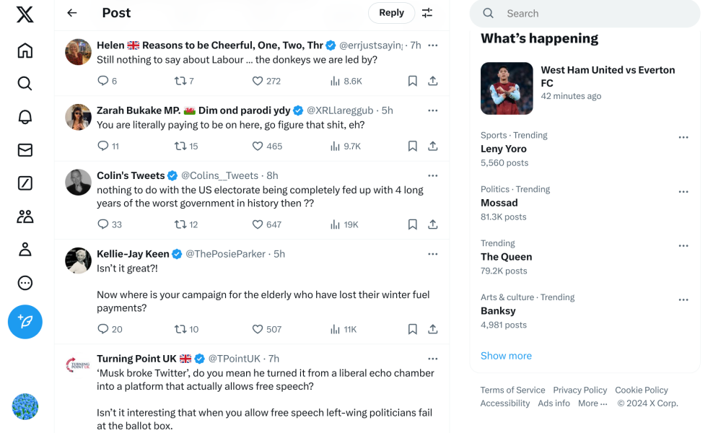Screen dimensions: 726x433
Task: Click the Reply button at the top
Action: click(x=391, y=12)
